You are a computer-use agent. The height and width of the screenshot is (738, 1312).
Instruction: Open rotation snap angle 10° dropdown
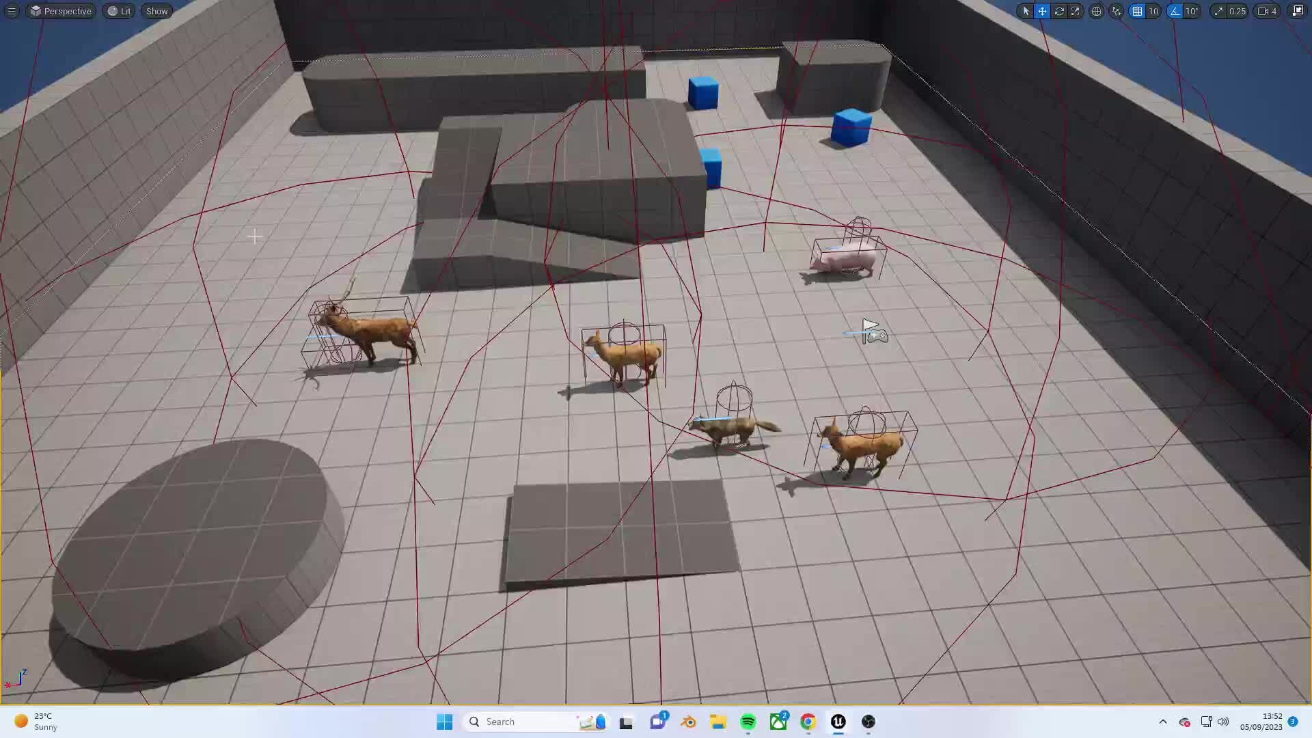click(1192, 11)
